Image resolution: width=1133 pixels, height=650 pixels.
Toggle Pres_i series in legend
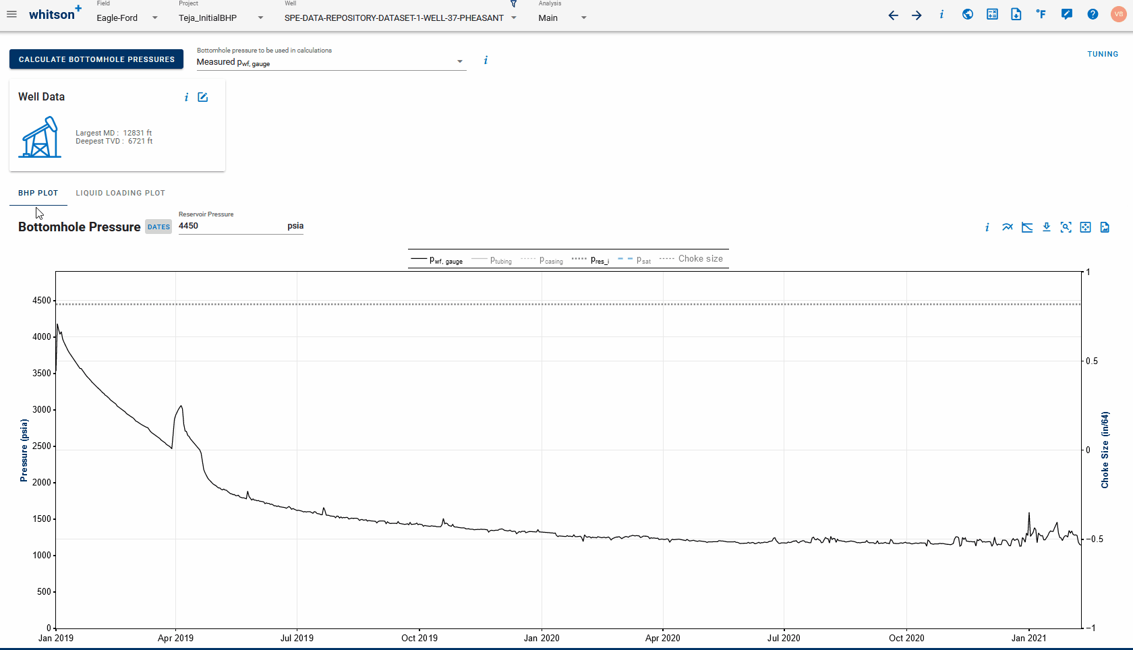[x=590, y=260]
